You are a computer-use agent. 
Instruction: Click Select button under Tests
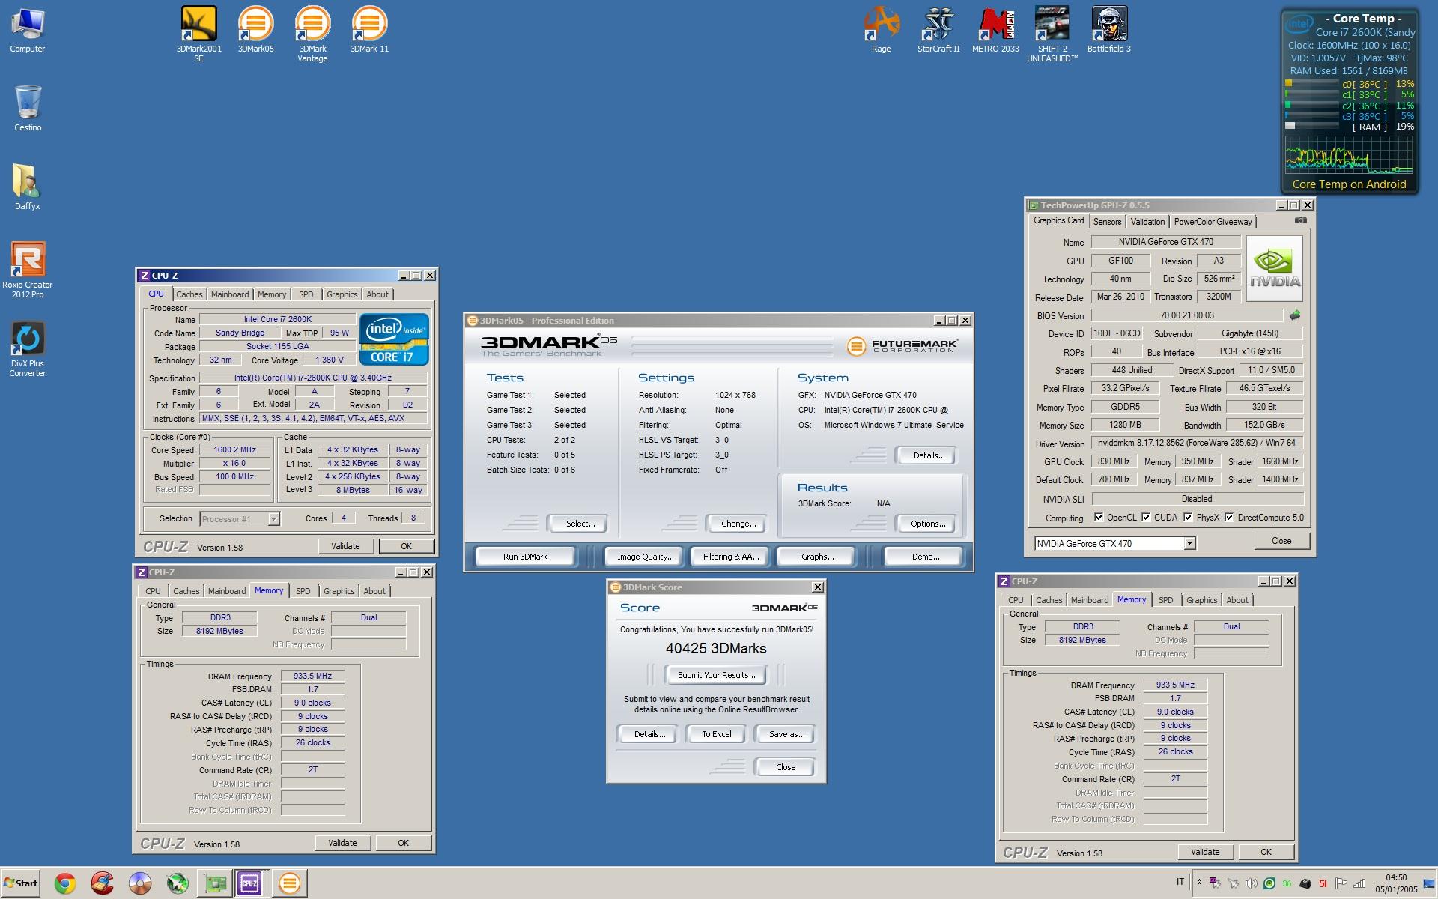(580, 524)
